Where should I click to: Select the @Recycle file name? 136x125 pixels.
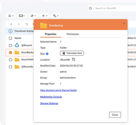click(27, 45)
